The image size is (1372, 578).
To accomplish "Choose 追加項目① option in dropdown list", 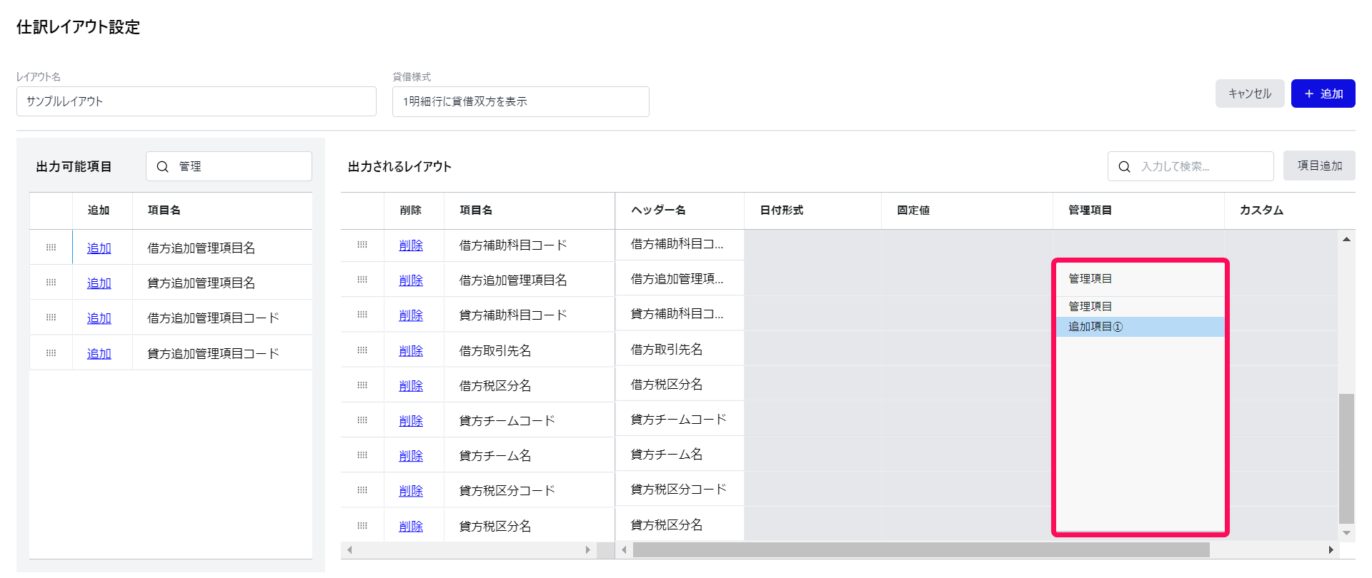I will [x=1140, y=327].
